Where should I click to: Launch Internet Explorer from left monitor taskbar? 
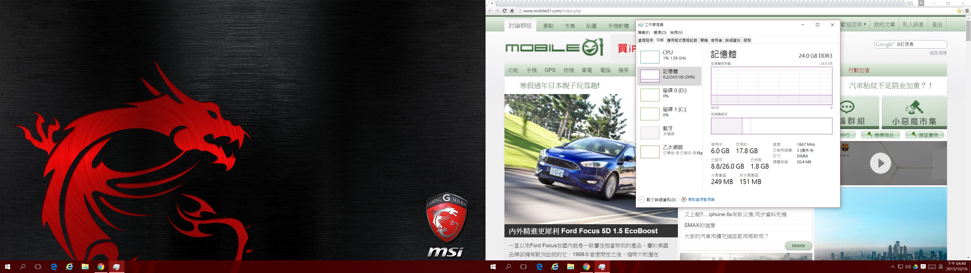(69, 267)
